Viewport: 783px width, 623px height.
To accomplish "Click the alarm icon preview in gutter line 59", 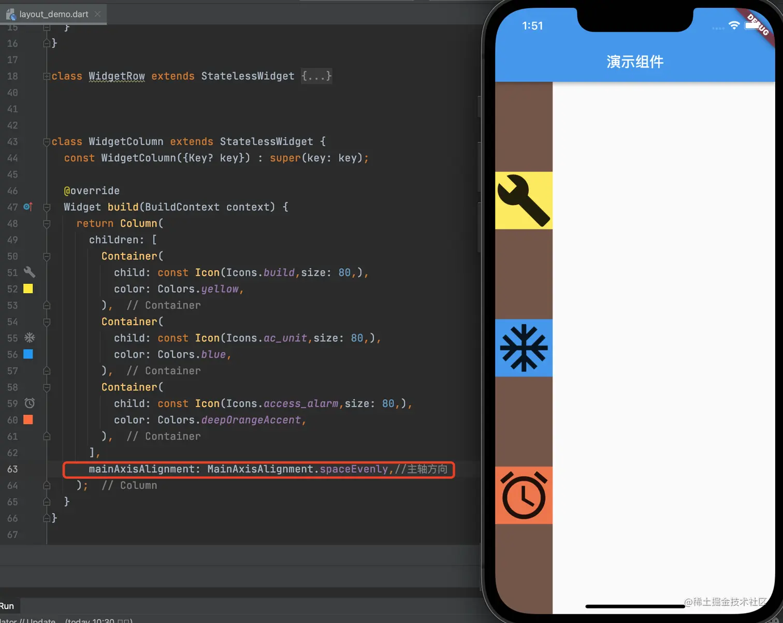I will (x=30, y=403).
